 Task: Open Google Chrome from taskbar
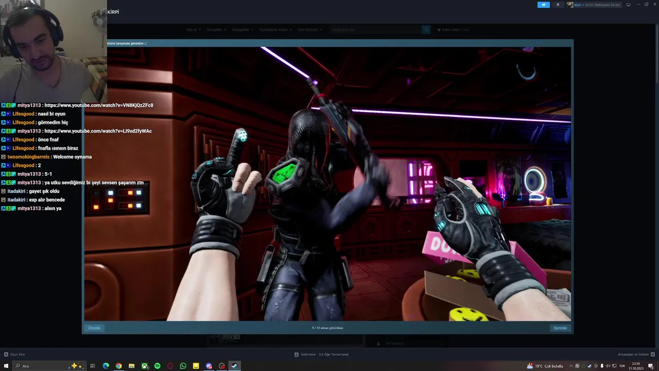(118, 366)
